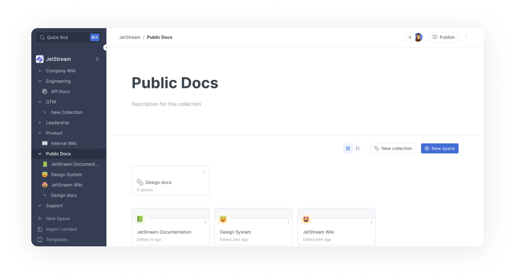Click the plus icon to add member
515x278 pixels.
(409, 38)
